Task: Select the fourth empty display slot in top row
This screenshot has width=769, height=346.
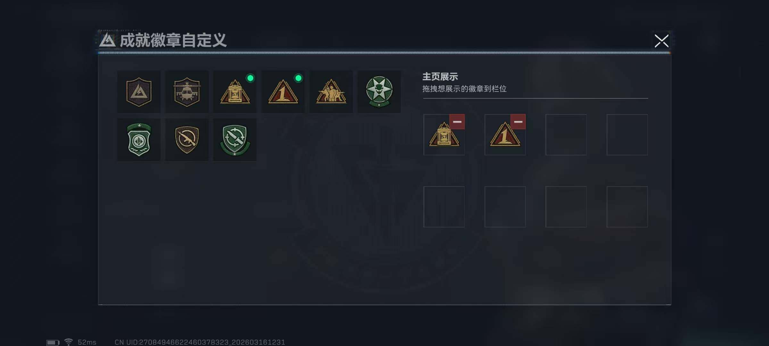Action: coord(627,135)
